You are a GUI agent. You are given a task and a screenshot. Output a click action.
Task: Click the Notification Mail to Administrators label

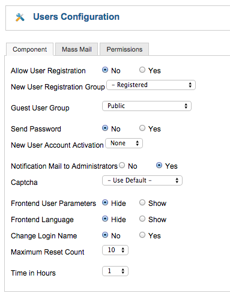64,166
